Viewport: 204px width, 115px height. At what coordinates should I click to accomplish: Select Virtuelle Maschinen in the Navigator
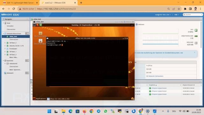pyautogui.click(x=14, y=34)
